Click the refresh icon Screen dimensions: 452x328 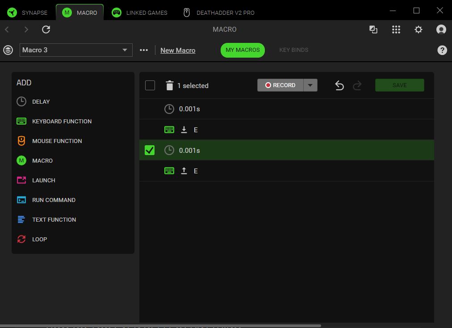coord(46,29)
